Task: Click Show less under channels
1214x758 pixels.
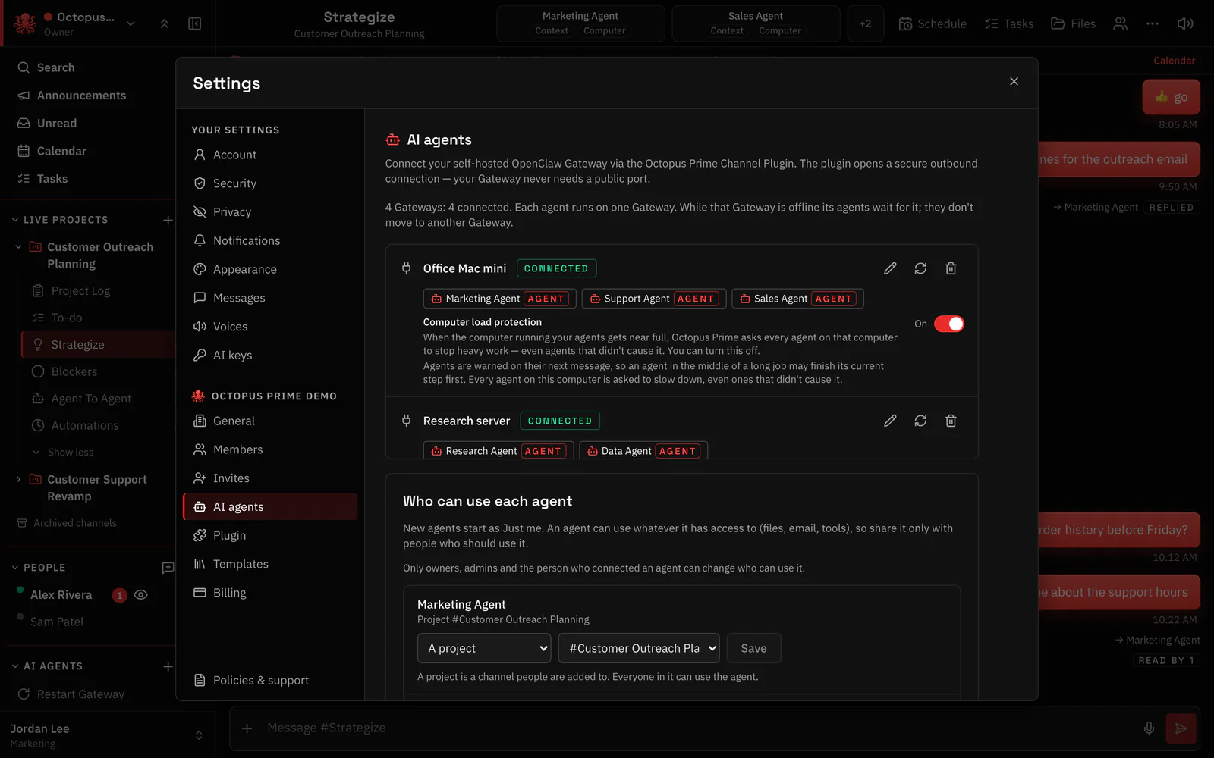Action: 64,453
